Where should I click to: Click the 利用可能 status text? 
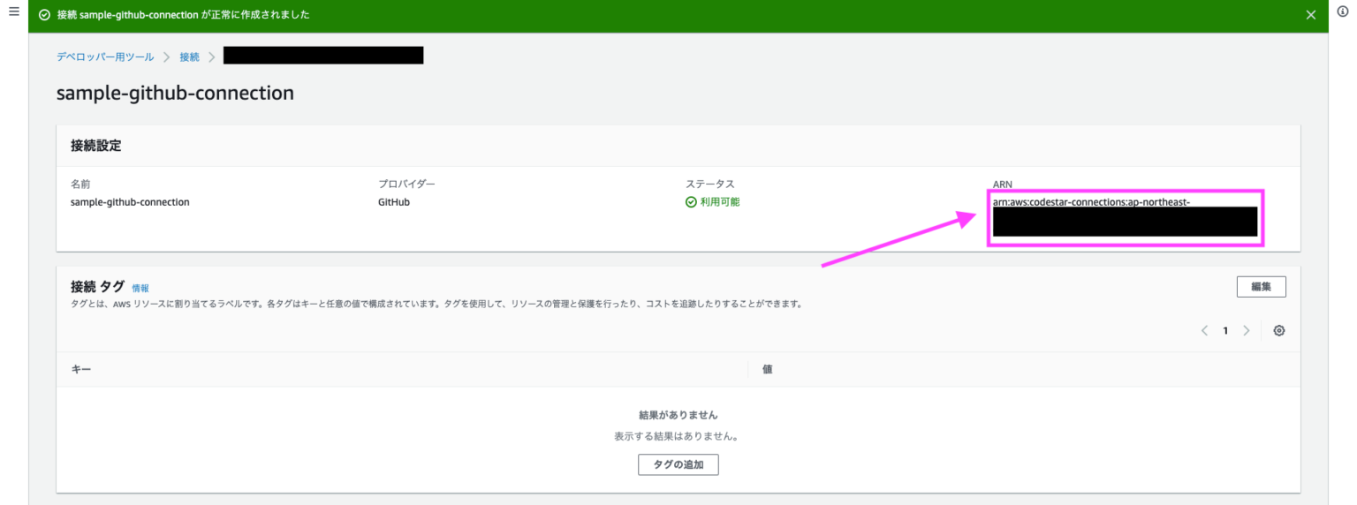(720, 202)
